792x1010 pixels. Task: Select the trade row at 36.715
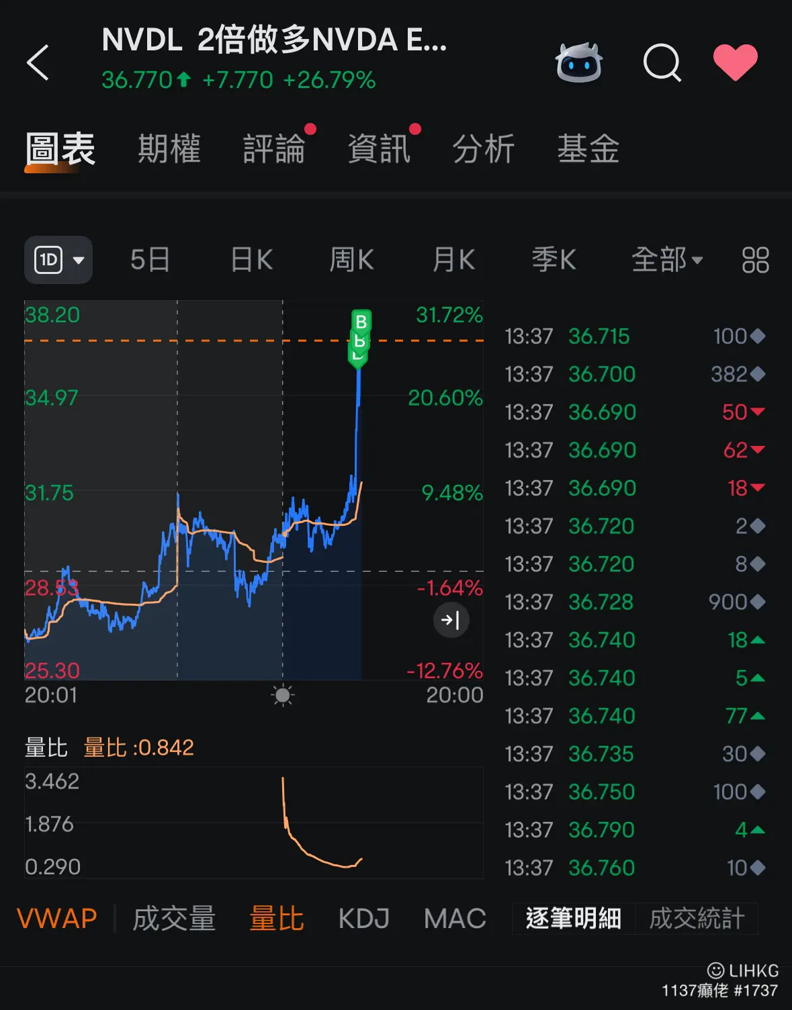[x=635, y=336]
